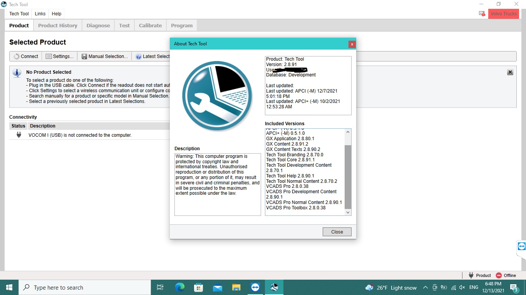Viewport: 526px width, 295px height.
Task: Switch to the Product tab
Action: tap(19, 26)
